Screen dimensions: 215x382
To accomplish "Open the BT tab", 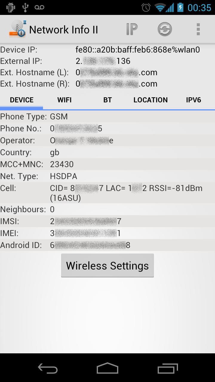I will tap(107, 100).
